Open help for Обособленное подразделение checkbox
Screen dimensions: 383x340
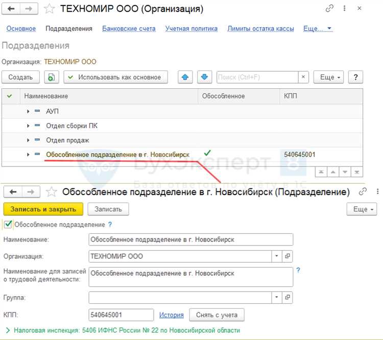click(110, 225)
